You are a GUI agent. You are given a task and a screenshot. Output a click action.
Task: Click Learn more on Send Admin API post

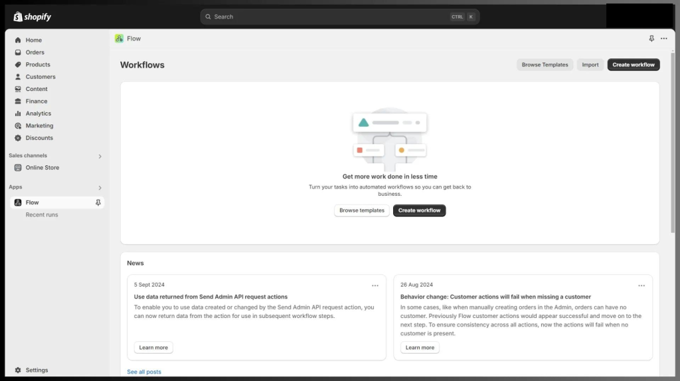[x=153, y=348]
